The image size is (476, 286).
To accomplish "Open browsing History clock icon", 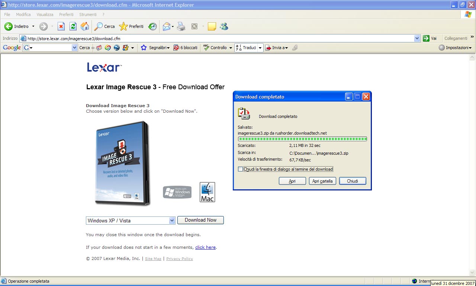I will (x=152, y=26).
